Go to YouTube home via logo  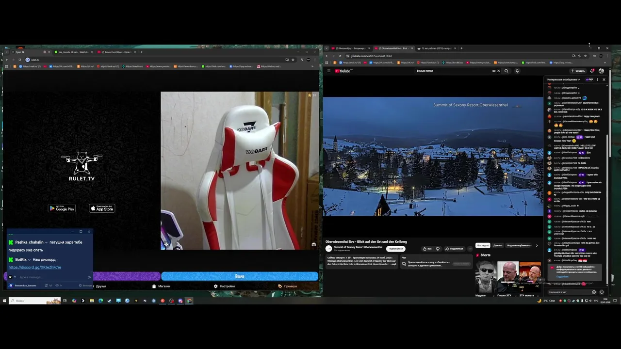(343, 71)
